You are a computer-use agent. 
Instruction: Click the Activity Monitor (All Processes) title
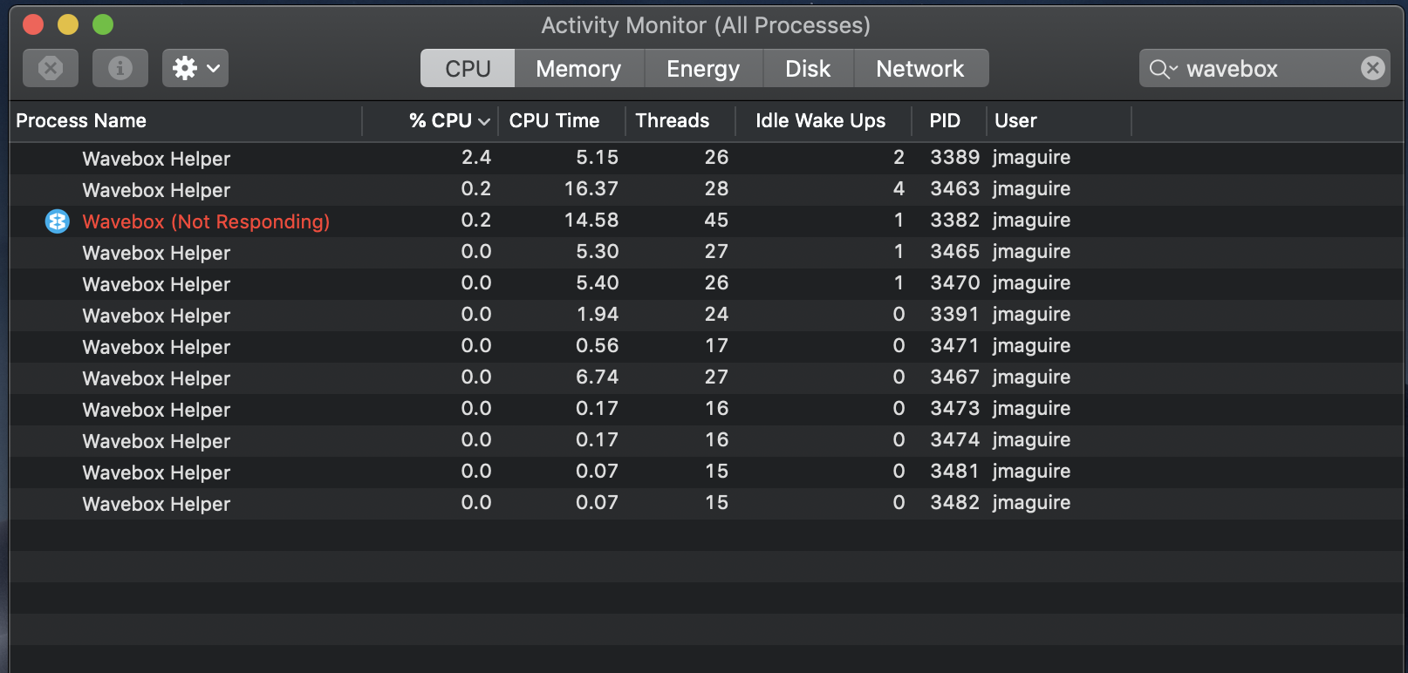click(706, 25)
